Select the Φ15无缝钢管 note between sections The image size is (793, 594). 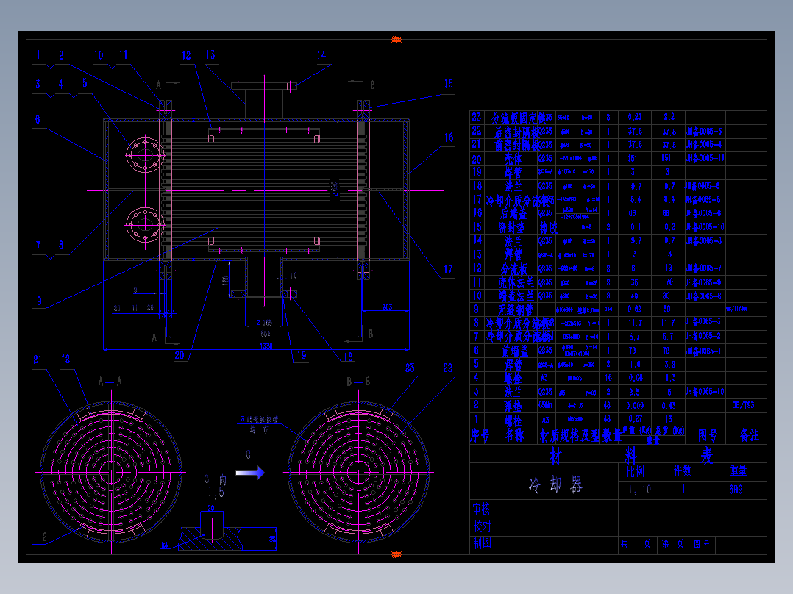click(x=258, y=420)
